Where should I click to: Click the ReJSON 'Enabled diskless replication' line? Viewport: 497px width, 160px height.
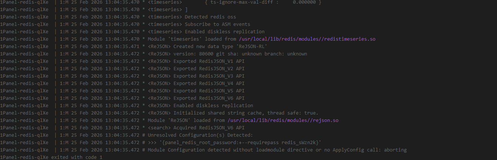tap(213, 106)
